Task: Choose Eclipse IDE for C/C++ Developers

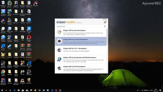Action: click(x=81, y=50)
